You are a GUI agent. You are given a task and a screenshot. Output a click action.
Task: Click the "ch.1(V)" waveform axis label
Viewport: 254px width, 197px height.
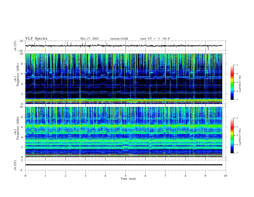pyautogui.click(x=15, y=46)
